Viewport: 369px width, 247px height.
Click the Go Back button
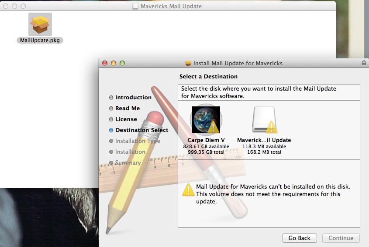[300, 238]
